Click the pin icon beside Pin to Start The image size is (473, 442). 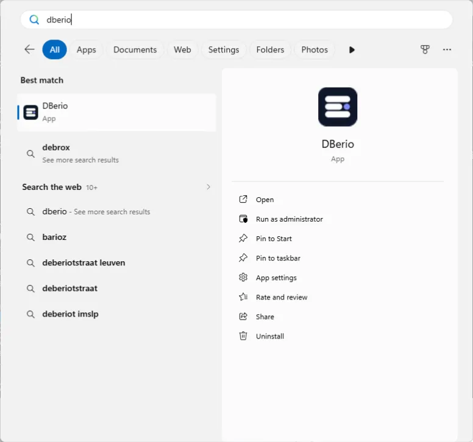click(243, 238)
